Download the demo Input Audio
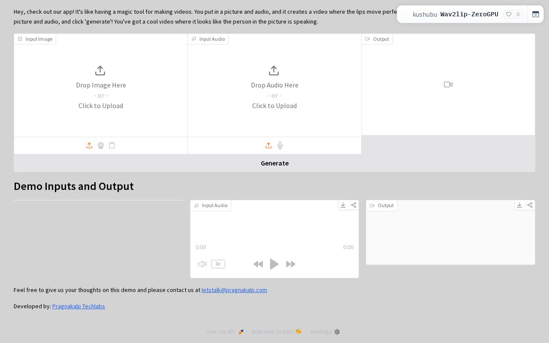This screenshot has height=343, width=549. tap(343, 205)
